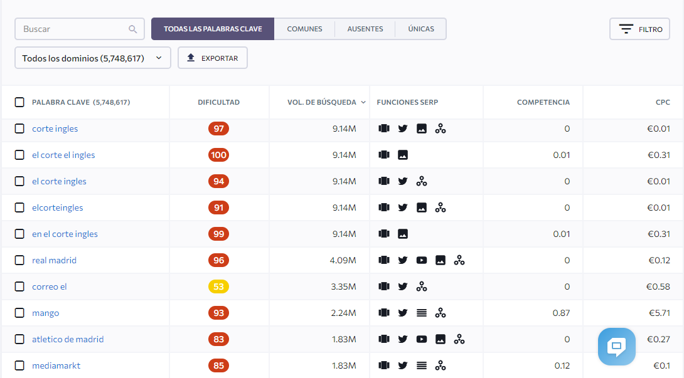
Task: Open the mango keyword link
Action: pyautogui.click(x=45, y=313)
